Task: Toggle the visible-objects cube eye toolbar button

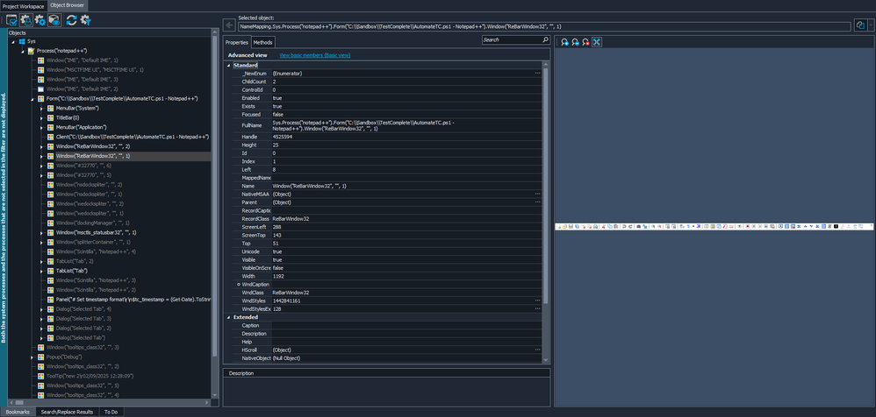Action: click(x=54, y=20)
